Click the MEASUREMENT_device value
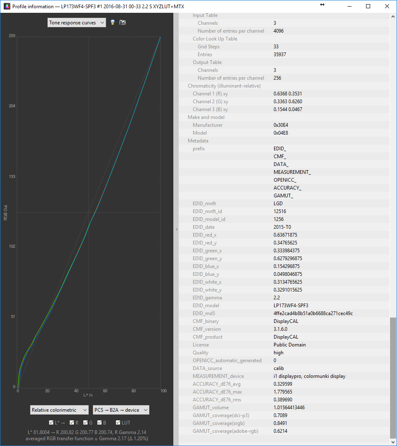The width and height of the screenshot is (397, 446). click(x=310, y=376)
